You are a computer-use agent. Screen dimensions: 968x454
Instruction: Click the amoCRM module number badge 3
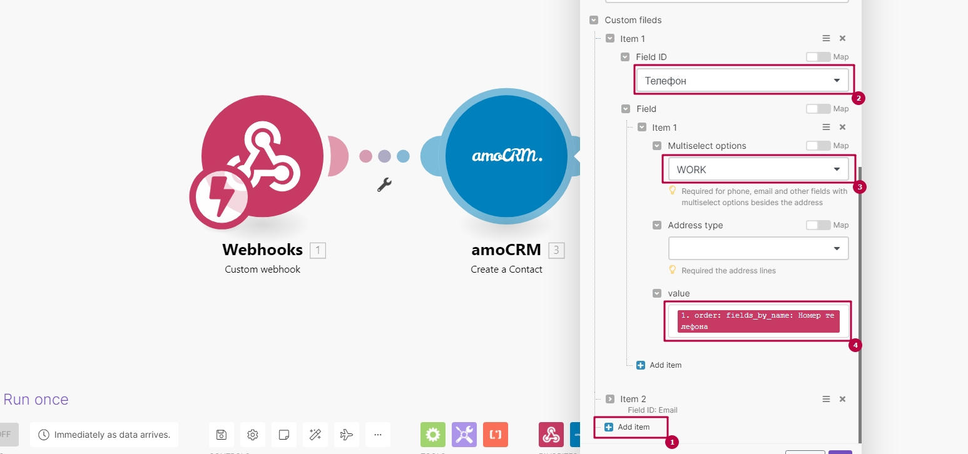tap(556, 251)
